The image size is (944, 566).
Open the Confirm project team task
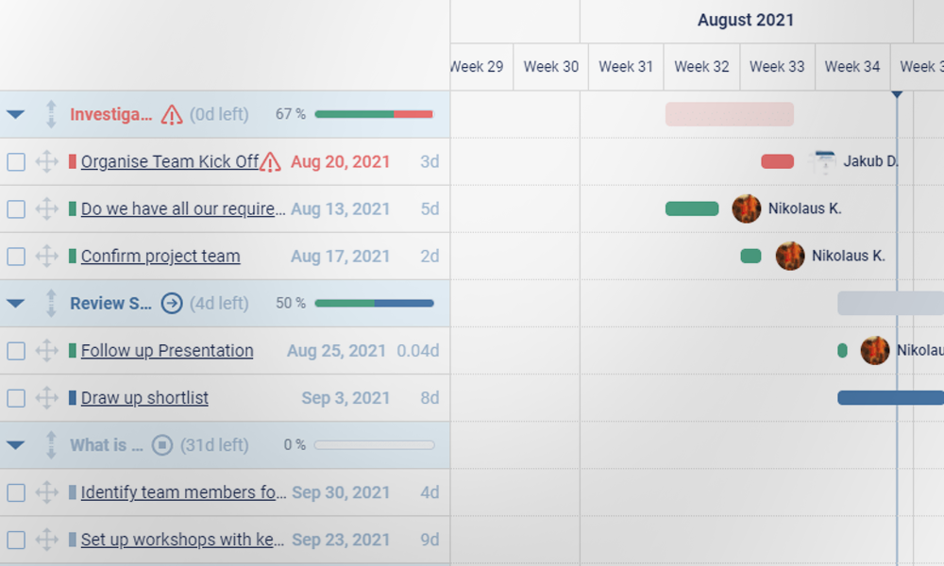point(160,257)
